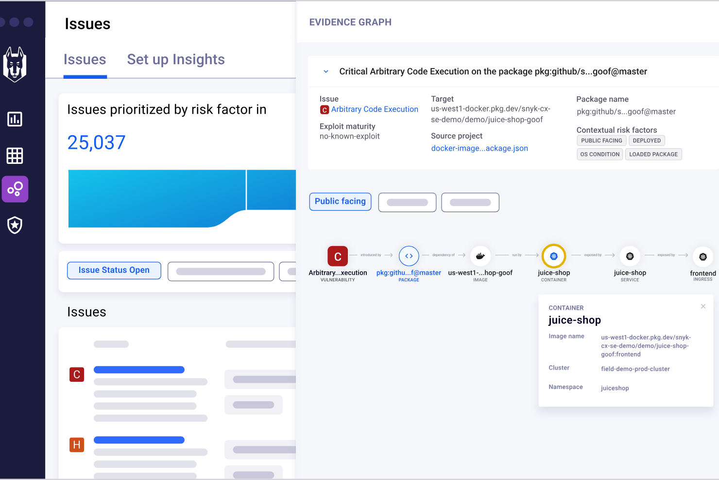Click the pkg:github/s...goof@master package name value
Image resolution: width=719 pixels, height=480 pixels.
tap(626, 112)
